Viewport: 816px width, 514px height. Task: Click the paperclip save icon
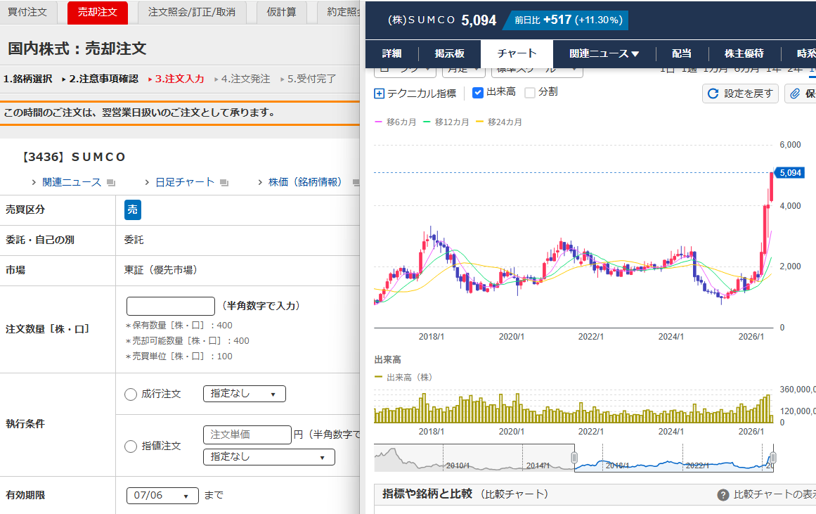(x=795, y=94)
